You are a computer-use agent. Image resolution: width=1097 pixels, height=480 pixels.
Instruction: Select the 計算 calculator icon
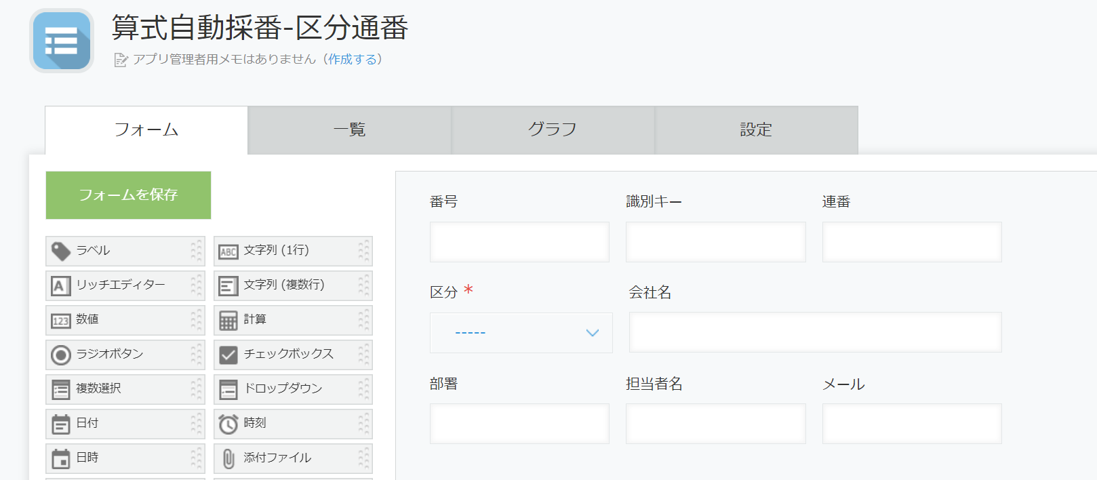(x=228, y=321)
